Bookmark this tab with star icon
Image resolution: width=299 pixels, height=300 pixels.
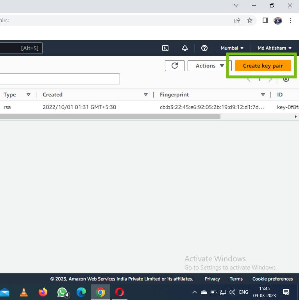250,20
